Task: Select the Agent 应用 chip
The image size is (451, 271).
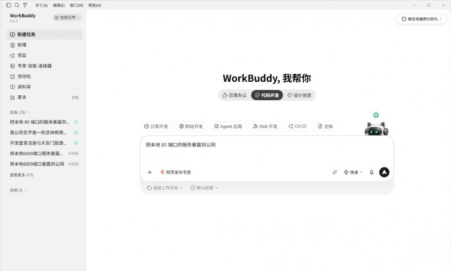Action: coord(228,126)
